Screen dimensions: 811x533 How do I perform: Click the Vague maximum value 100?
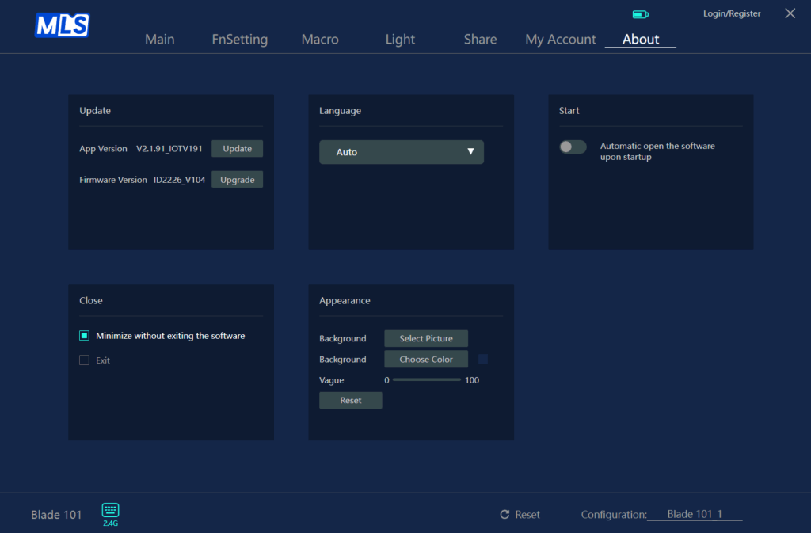pyautogui.click(x=472, y=380)
